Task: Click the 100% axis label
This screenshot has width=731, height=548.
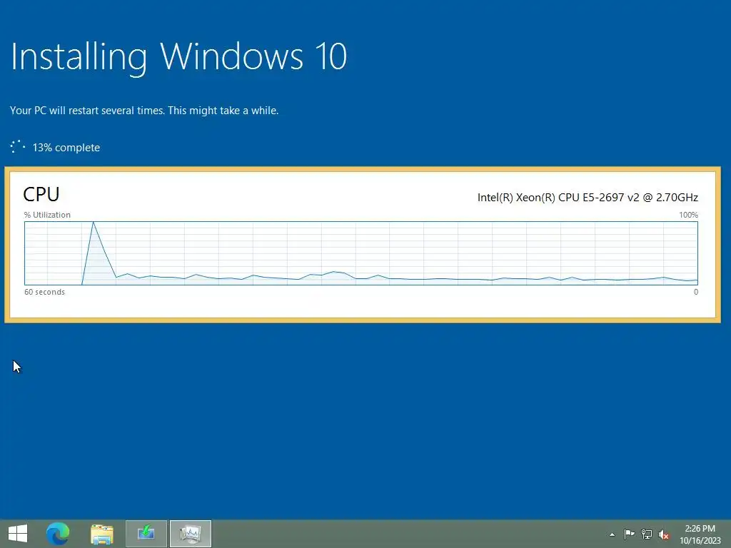Action: (x=688, y=215)
